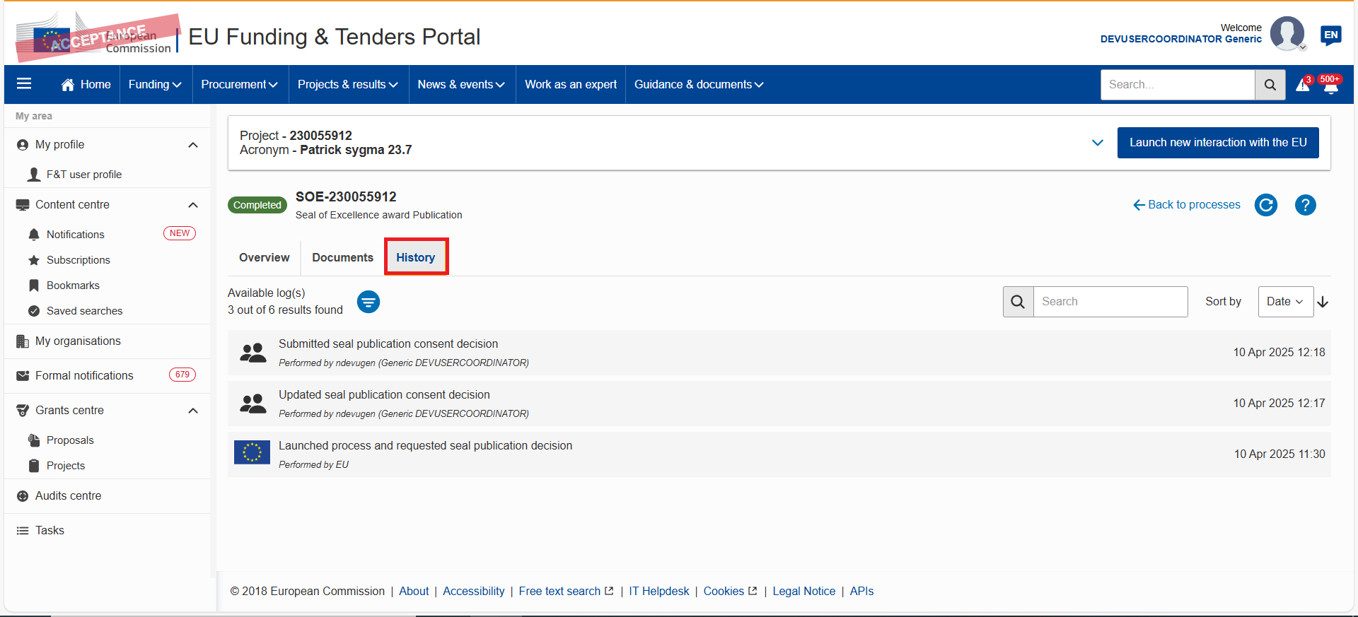This screenshot has width=1358, height=617.
Task: Click the people icon on the Submitted log
Action: tap(253, 353)
